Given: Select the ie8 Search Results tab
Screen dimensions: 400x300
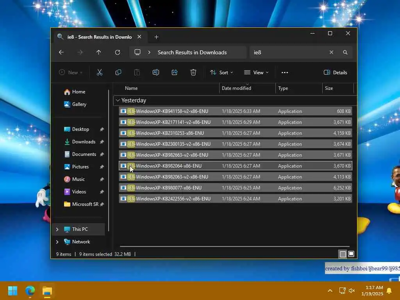Looking at the screenshot, I should click(x=99, y=37).
